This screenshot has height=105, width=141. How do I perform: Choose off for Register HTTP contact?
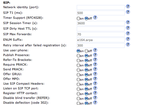(86, 94)
